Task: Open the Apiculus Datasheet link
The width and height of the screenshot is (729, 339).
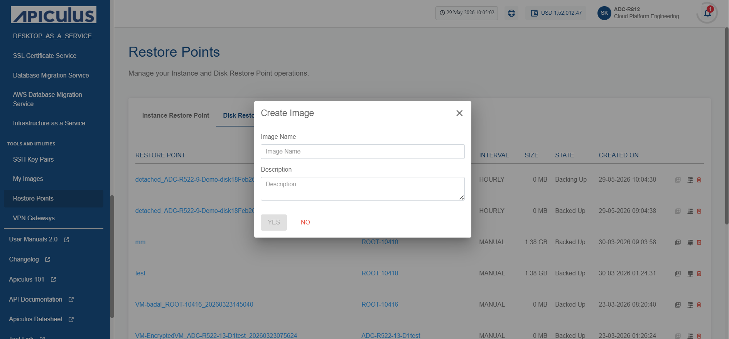Action: (35, 319)
